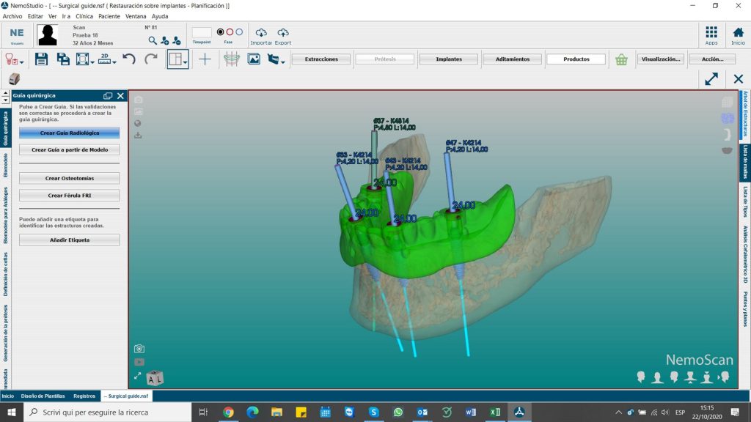The width and height of the screenshot is (751, 422).
Task: Switch to Biomodelo side tab
Action: (6, 166)
